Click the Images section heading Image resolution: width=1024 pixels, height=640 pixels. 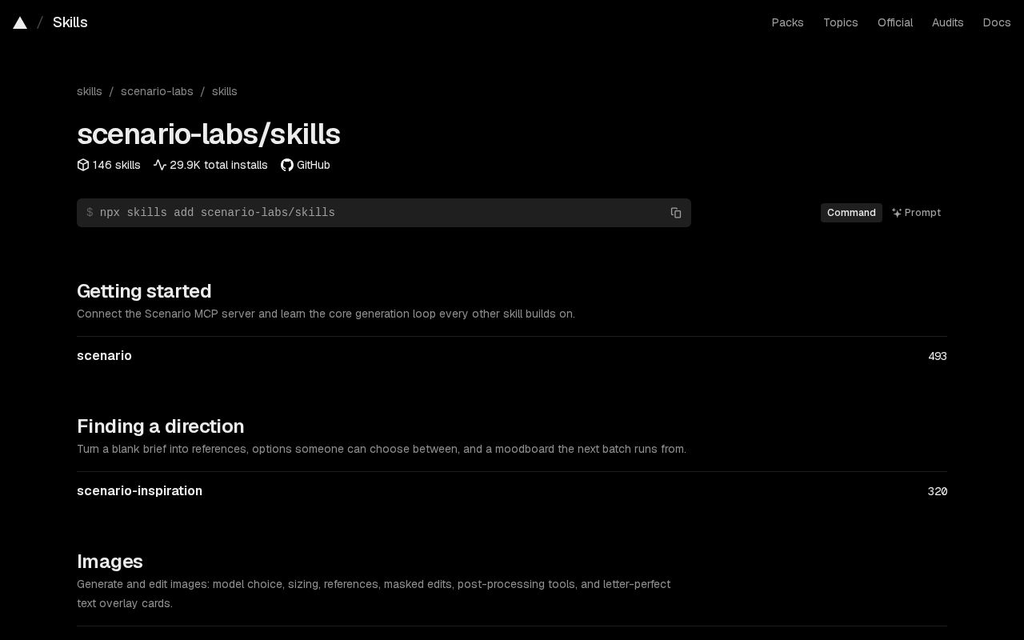click(x=110, y=562)
